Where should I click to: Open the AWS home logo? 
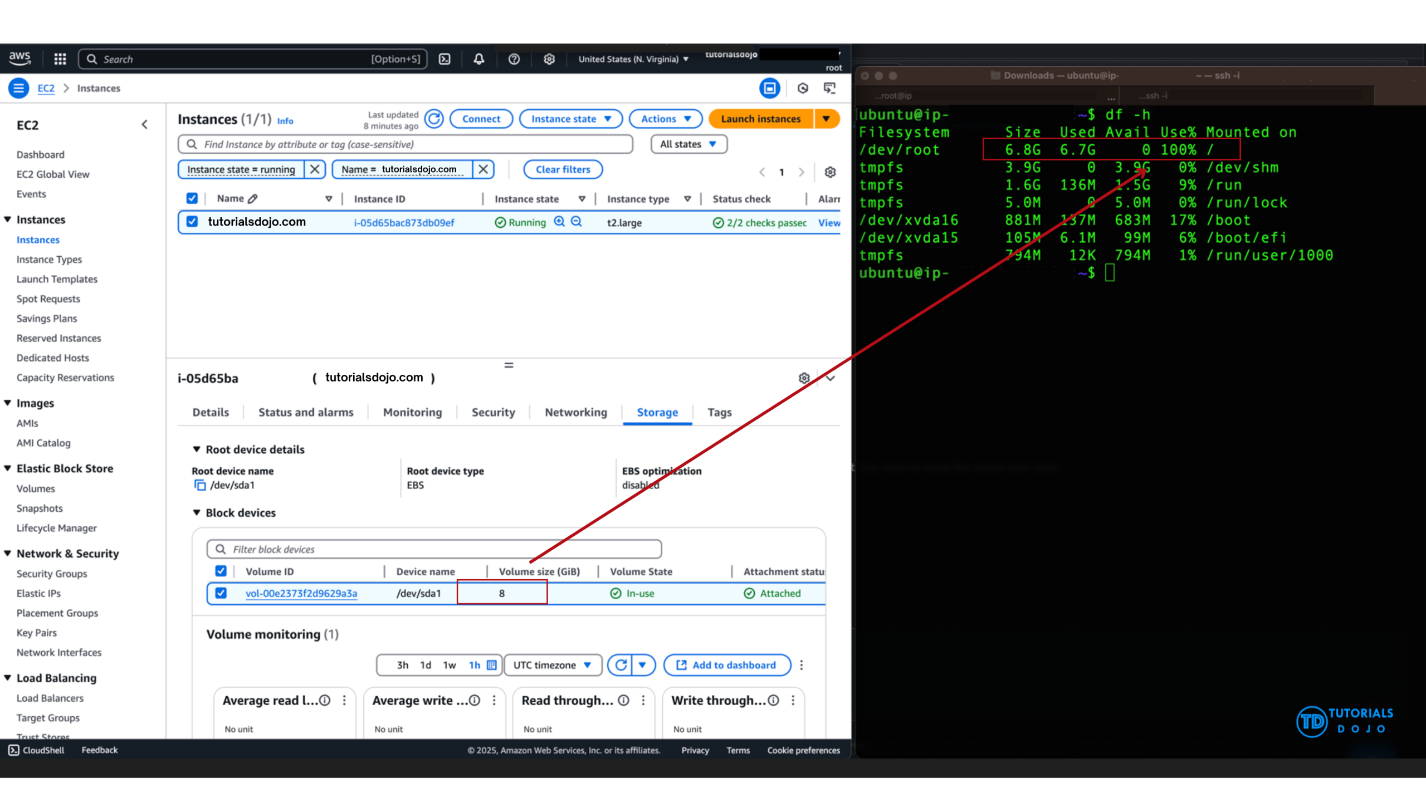point(20,58)
